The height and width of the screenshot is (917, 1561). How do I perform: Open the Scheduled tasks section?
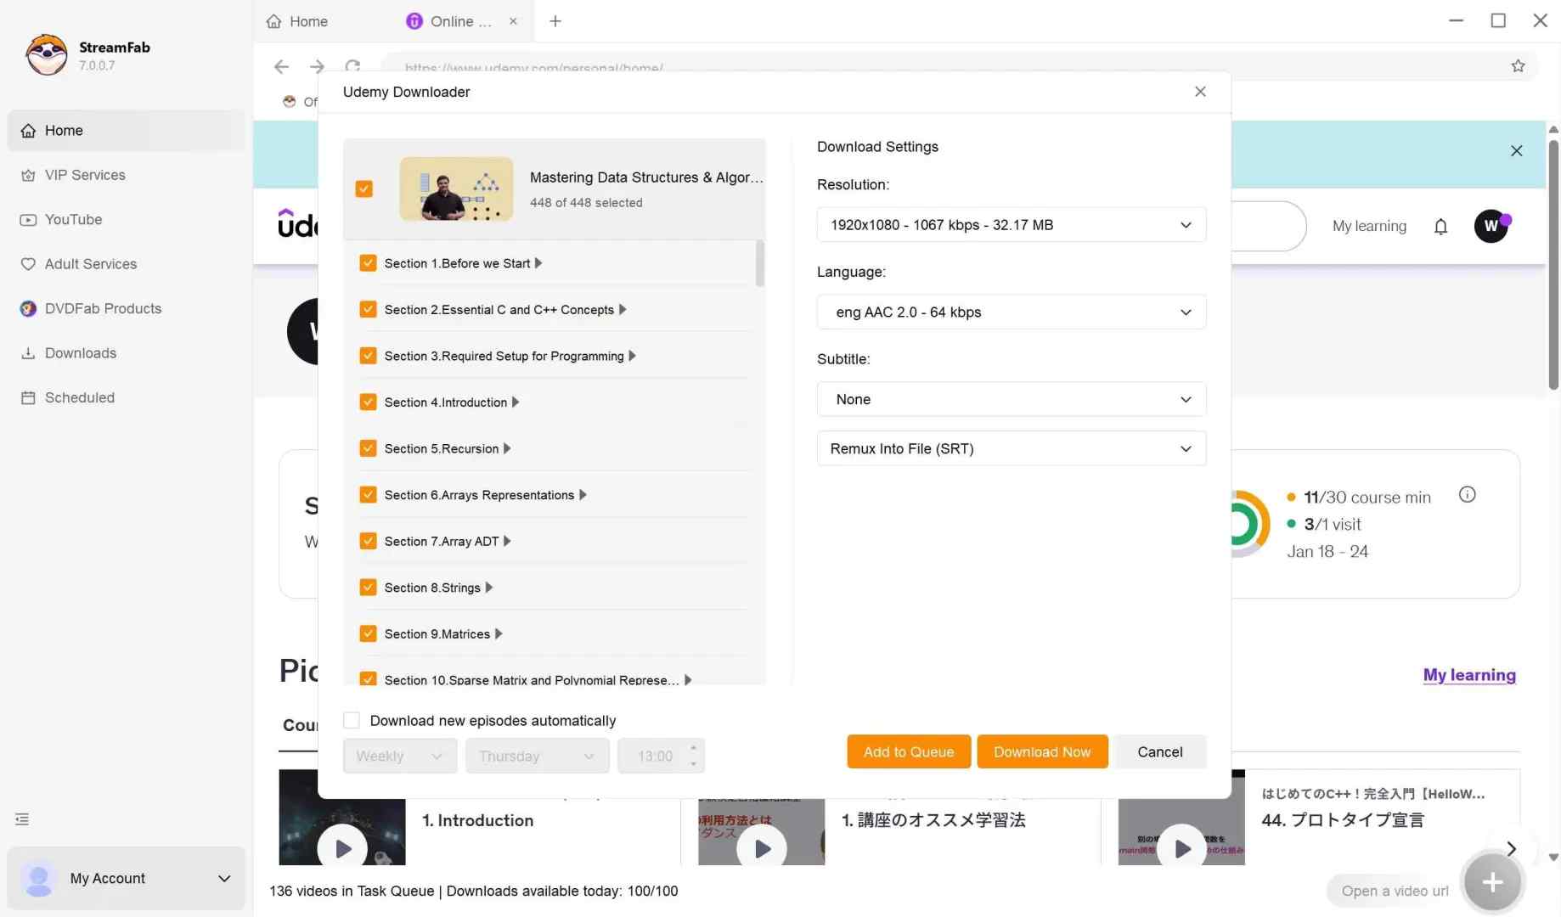[x=79, y=397]
